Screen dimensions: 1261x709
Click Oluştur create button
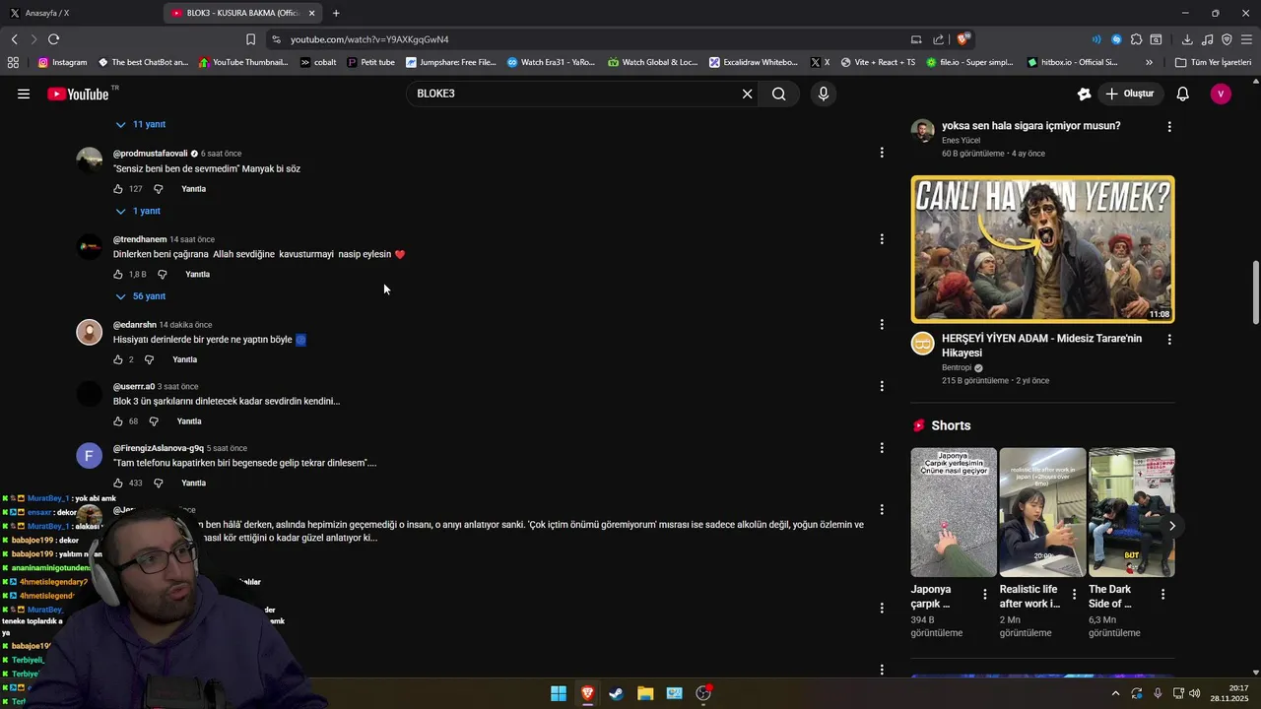1129,94
